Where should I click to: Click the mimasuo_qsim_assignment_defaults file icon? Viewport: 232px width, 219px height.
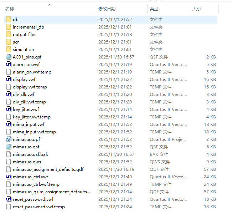point(9,192)
